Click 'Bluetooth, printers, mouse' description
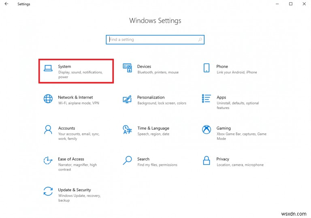The width and height of the screenshot is (311, 218). pos(158,72)
